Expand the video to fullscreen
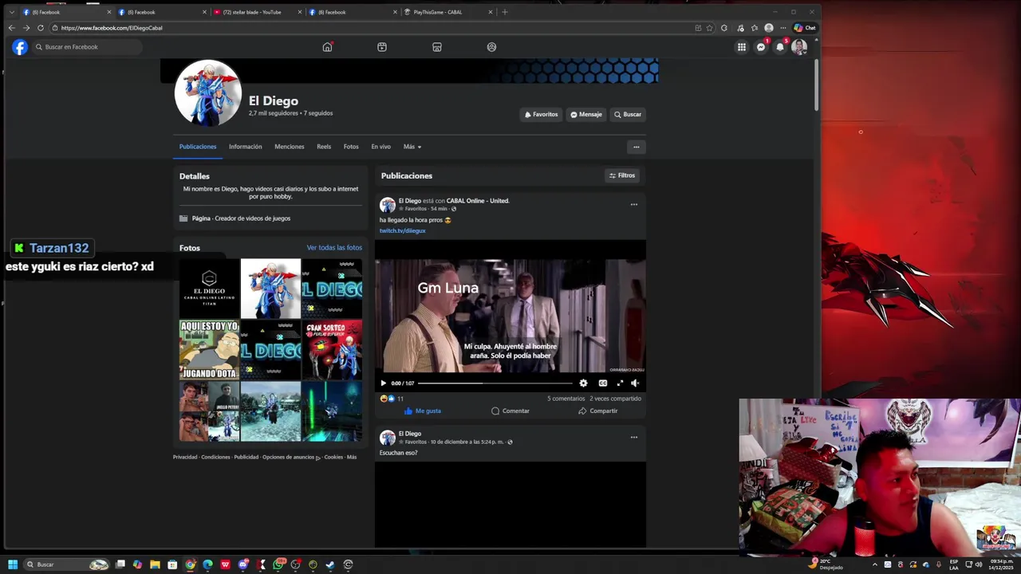This screenshot has height=574, width=1021. [x=620, y=383]
